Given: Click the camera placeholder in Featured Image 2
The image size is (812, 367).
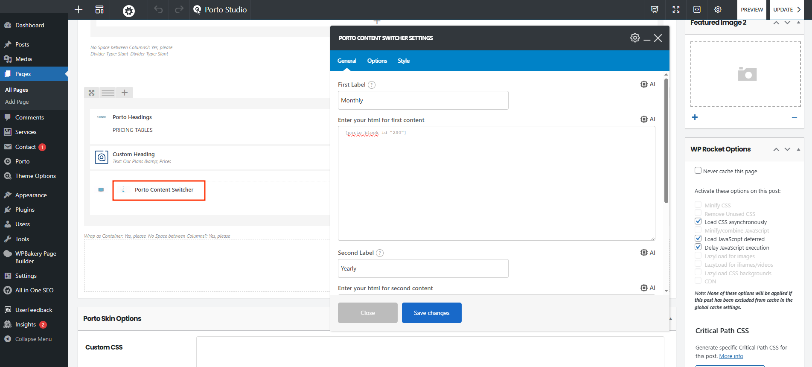Looking at the screenshot, I should pyautogui.click(x=747, y=74).
